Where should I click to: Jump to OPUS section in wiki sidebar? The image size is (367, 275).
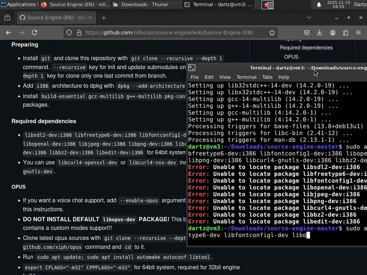[291, 57]
